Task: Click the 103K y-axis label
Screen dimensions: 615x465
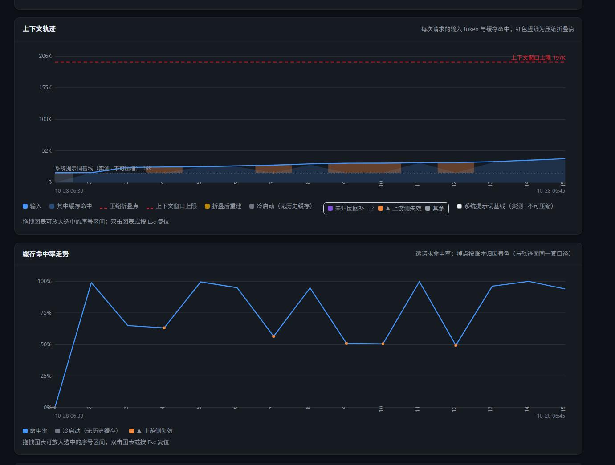Action: pos(45,119)
